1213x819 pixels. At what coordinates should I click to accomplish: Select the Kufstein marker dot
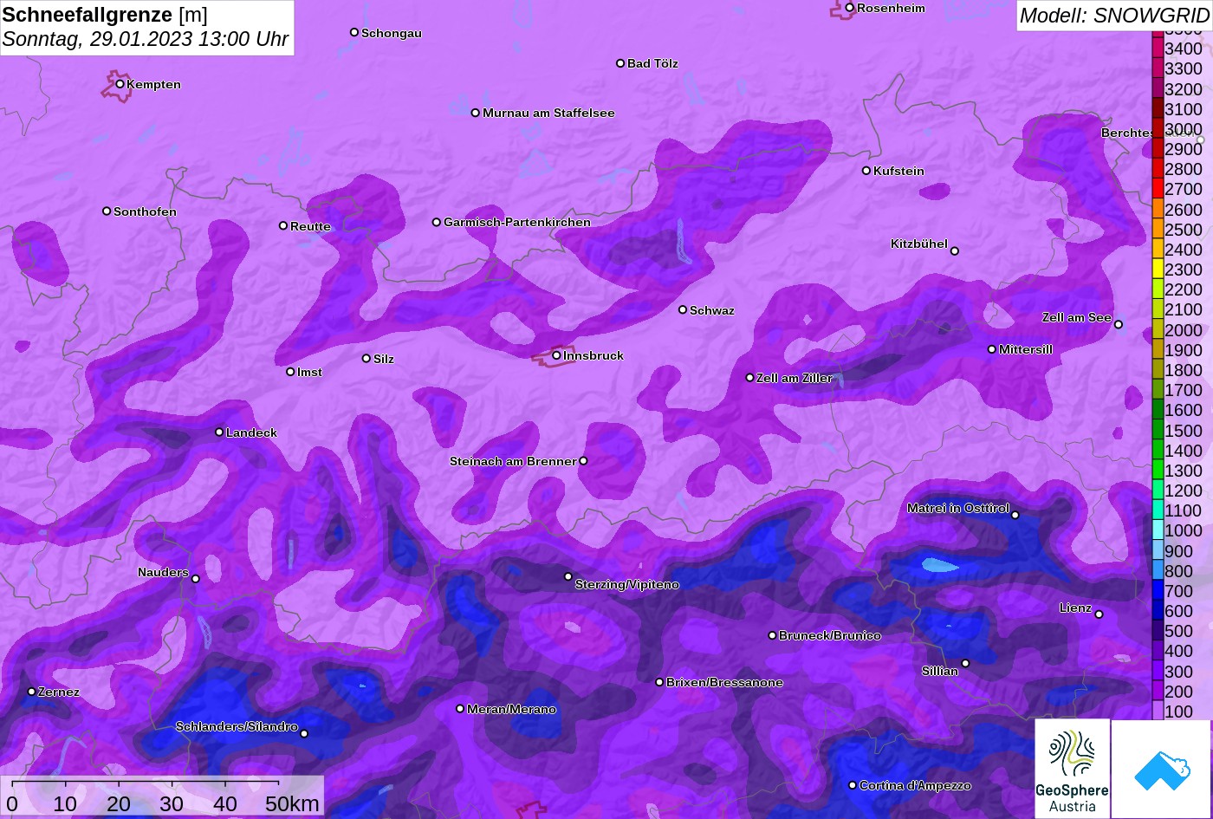(x=866, y=171)
